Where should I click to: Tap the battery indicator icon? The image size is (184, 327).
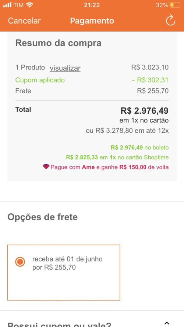(x=175, y=5)
